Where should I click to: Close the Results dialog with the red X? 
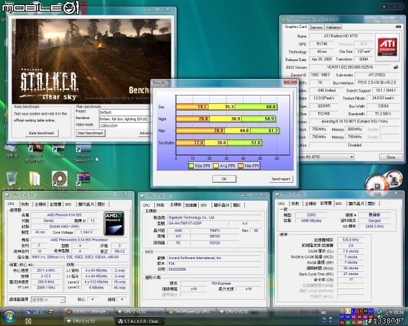coord(290,82)
